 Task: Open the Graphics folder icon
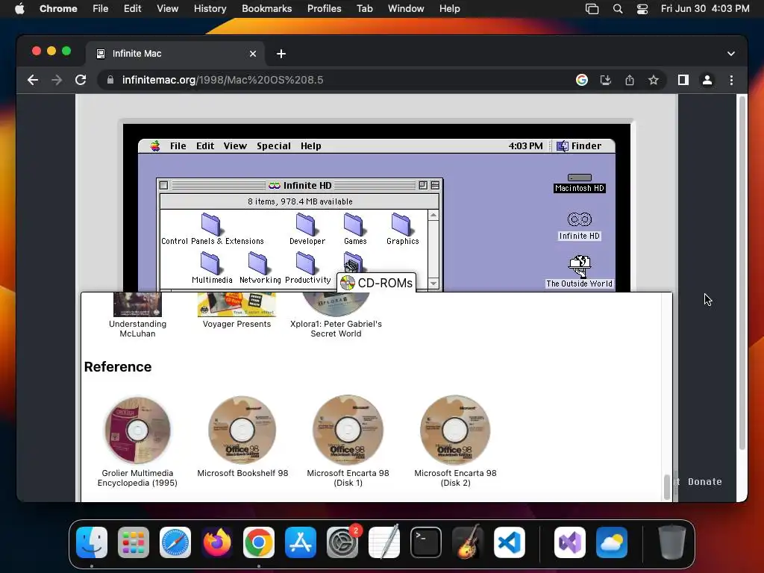(x=401, y=225)
